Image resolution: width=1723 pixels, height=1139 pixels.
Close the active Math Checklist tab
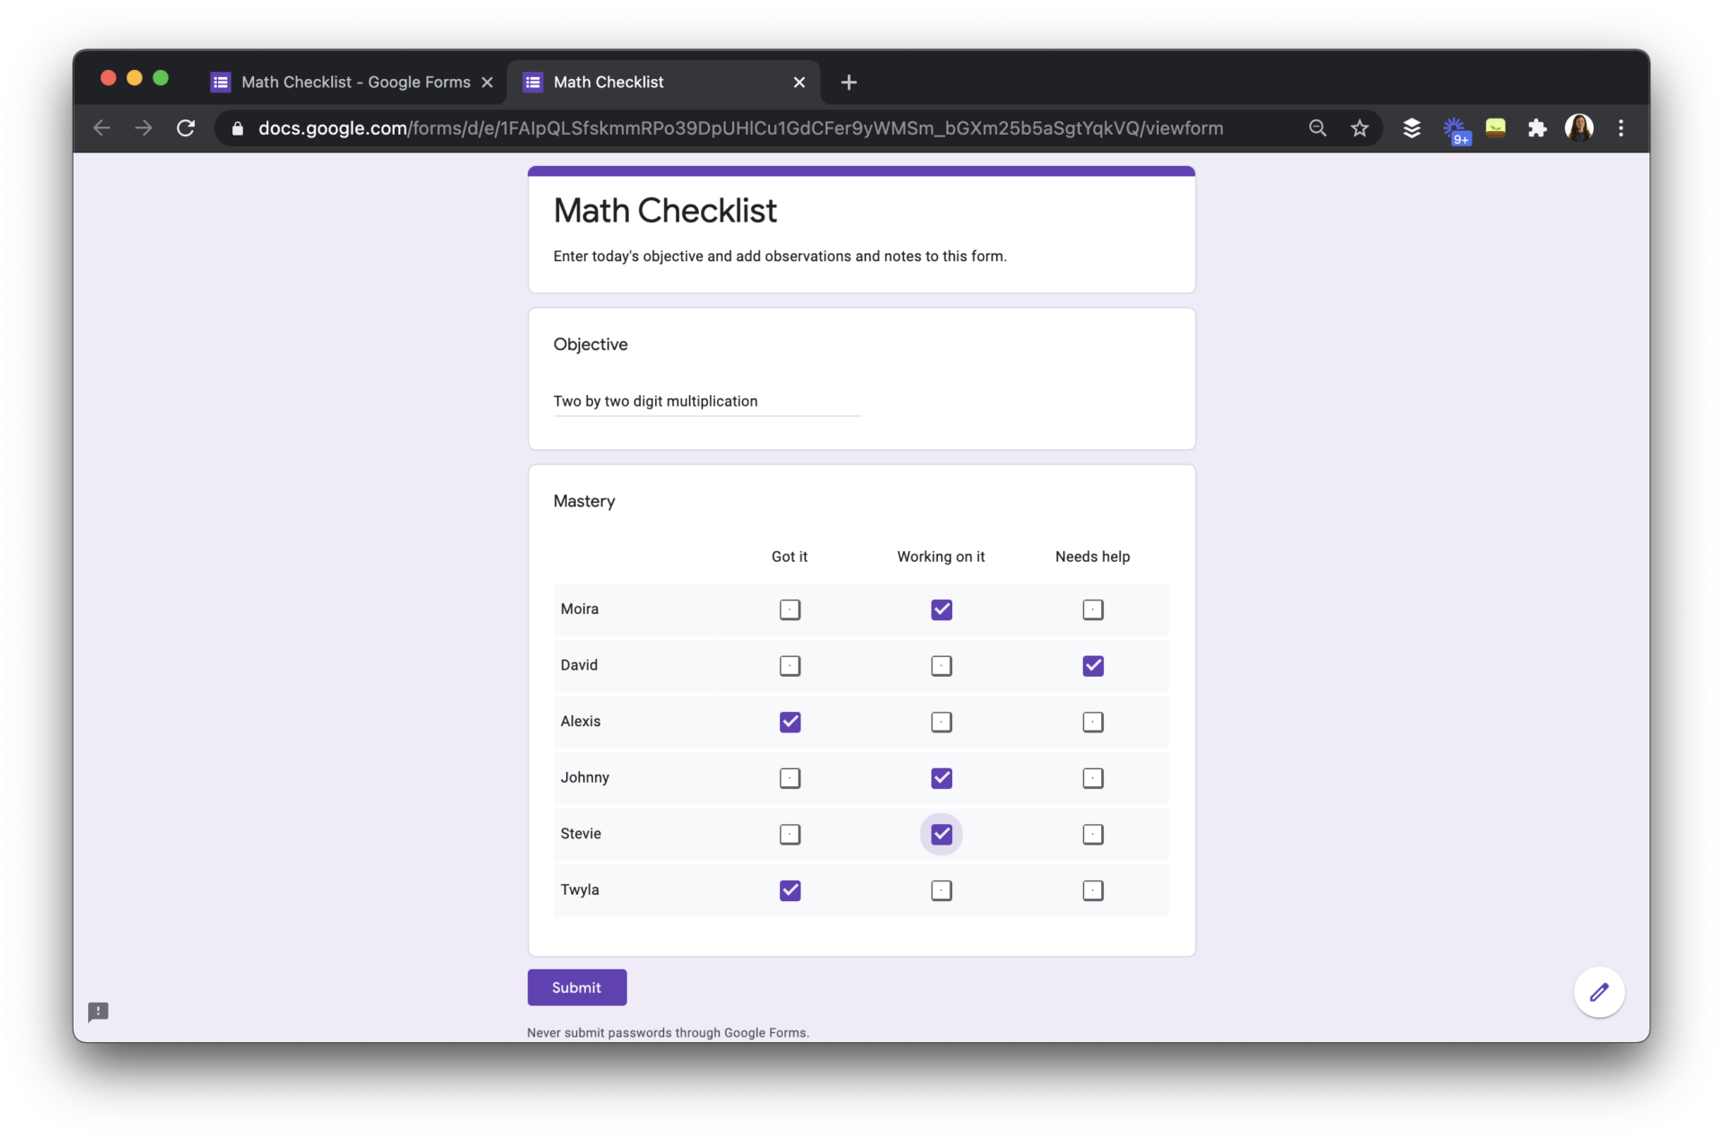(799, 83)
